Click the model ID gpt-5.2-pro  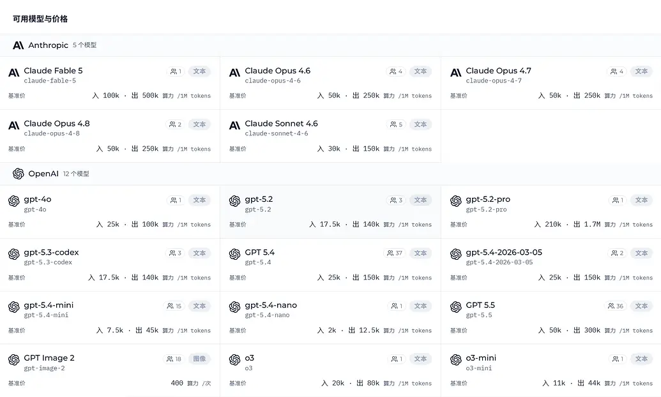(x=486, y=209)
